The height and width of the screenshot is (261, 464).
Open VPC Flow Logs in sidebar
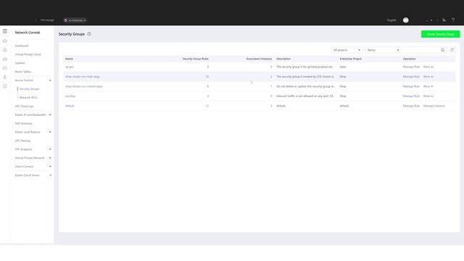pyautogui.click(x=24, y=107)
